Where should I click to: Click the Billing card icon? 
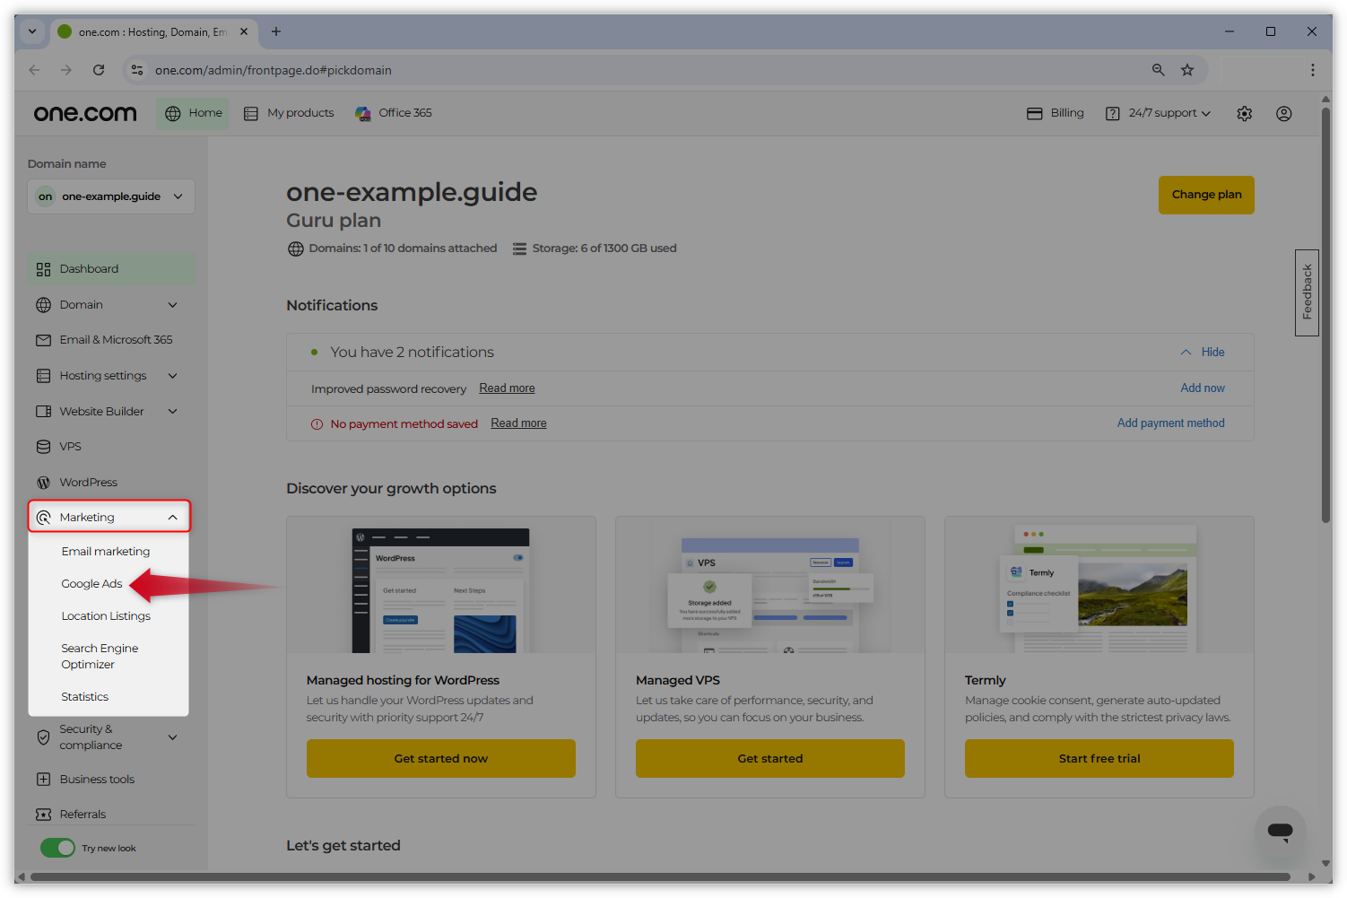coord(1034,113)
